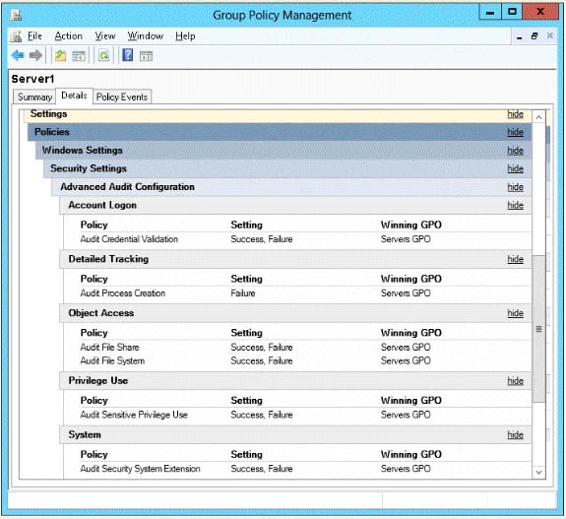566x519 pixels.
Task: Click the blue Back arrow icon
Action: coord(18,55)
